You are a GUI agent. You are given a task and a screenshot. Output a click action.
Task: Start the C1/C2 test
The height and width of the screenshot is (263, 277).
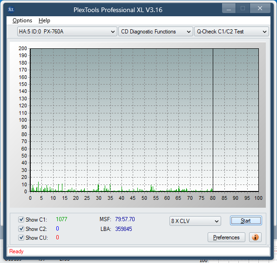(x=246, y=221)
